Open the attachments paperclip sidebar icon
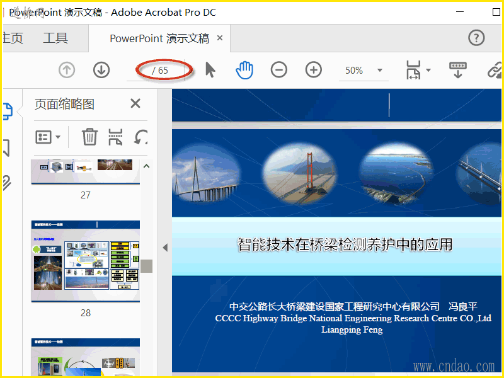504x378 pixels. [x=6, y=183]
